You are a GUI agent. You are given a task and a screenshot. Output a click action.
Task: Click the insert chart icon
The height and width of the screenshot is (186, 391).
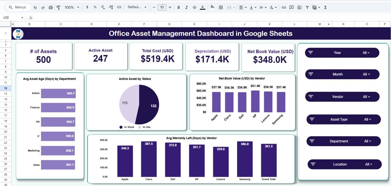299,7
